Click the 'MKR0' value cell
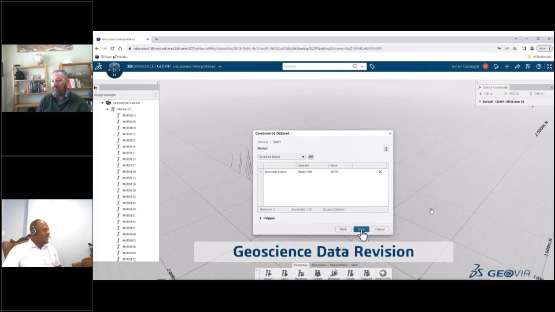This screenshot has width=555, height=312. (340, 172)
